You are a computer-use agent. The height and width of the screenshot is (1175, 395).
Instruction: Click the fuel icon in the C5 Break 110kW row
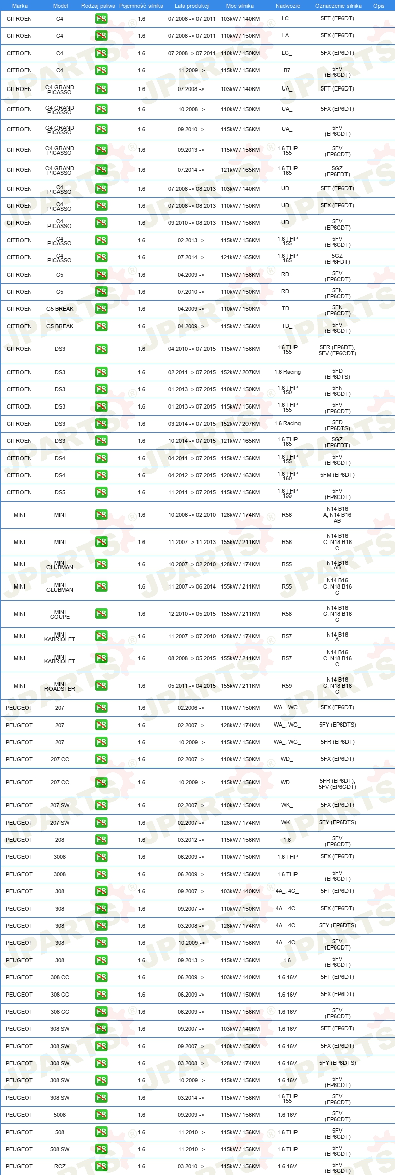pyautogui.click(x=101, y=309)
